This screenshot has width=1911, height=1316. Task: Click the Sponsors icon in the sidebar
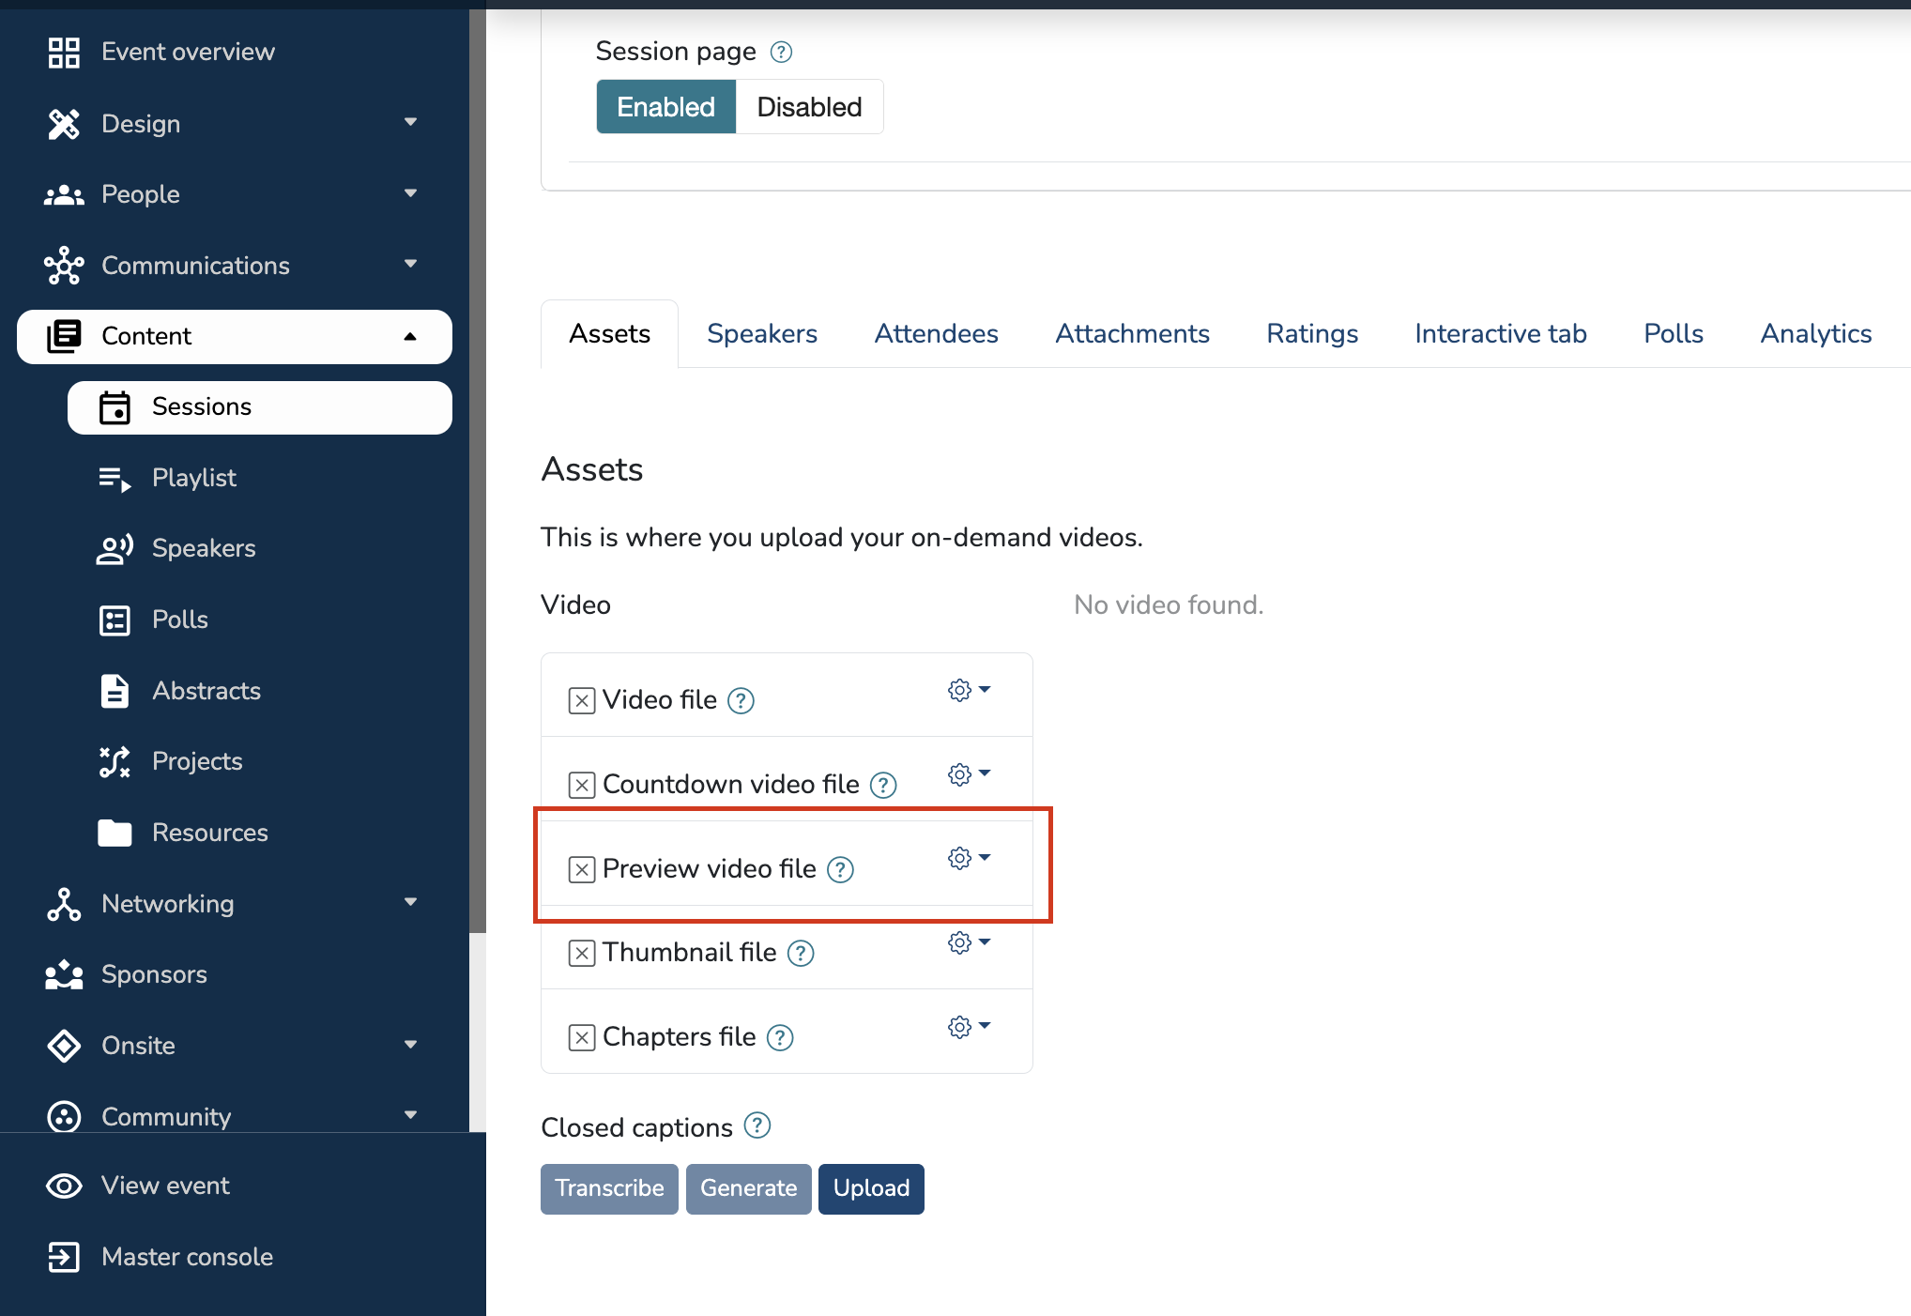click(x=64, y=974)
